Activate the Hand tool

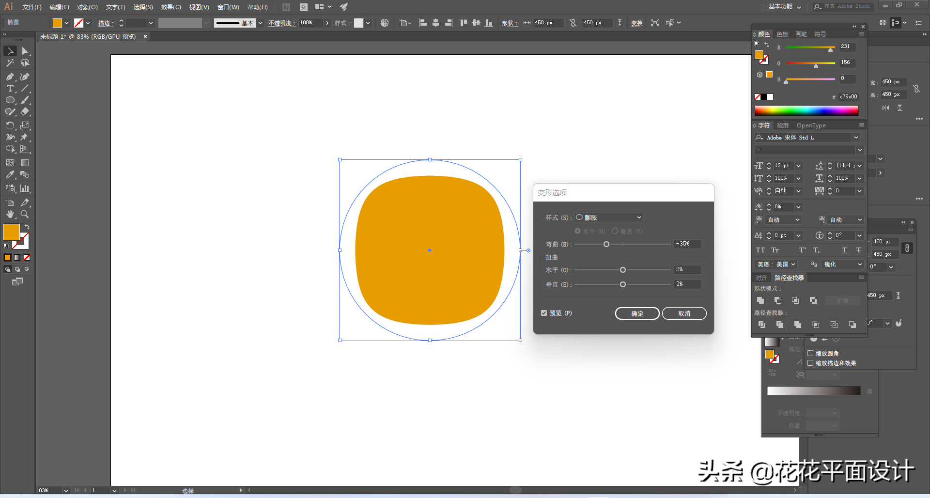(10, 214)
